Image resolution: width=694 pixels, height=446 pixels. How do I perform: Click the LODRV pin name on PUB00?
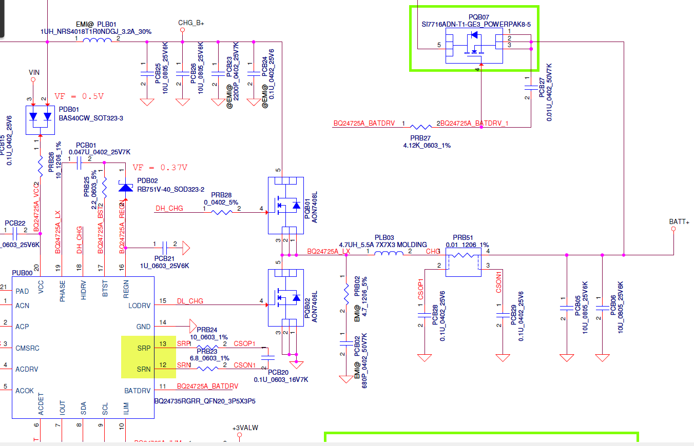pos(139,306)
